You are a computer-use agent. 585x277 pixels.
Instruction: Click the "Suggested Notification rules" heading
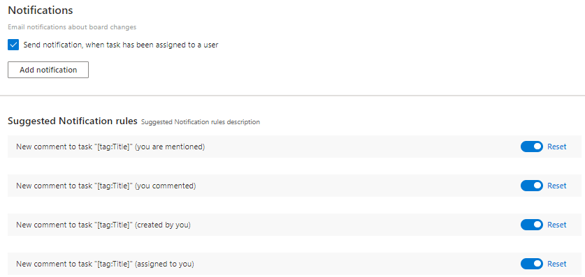(x=73, y=121)
